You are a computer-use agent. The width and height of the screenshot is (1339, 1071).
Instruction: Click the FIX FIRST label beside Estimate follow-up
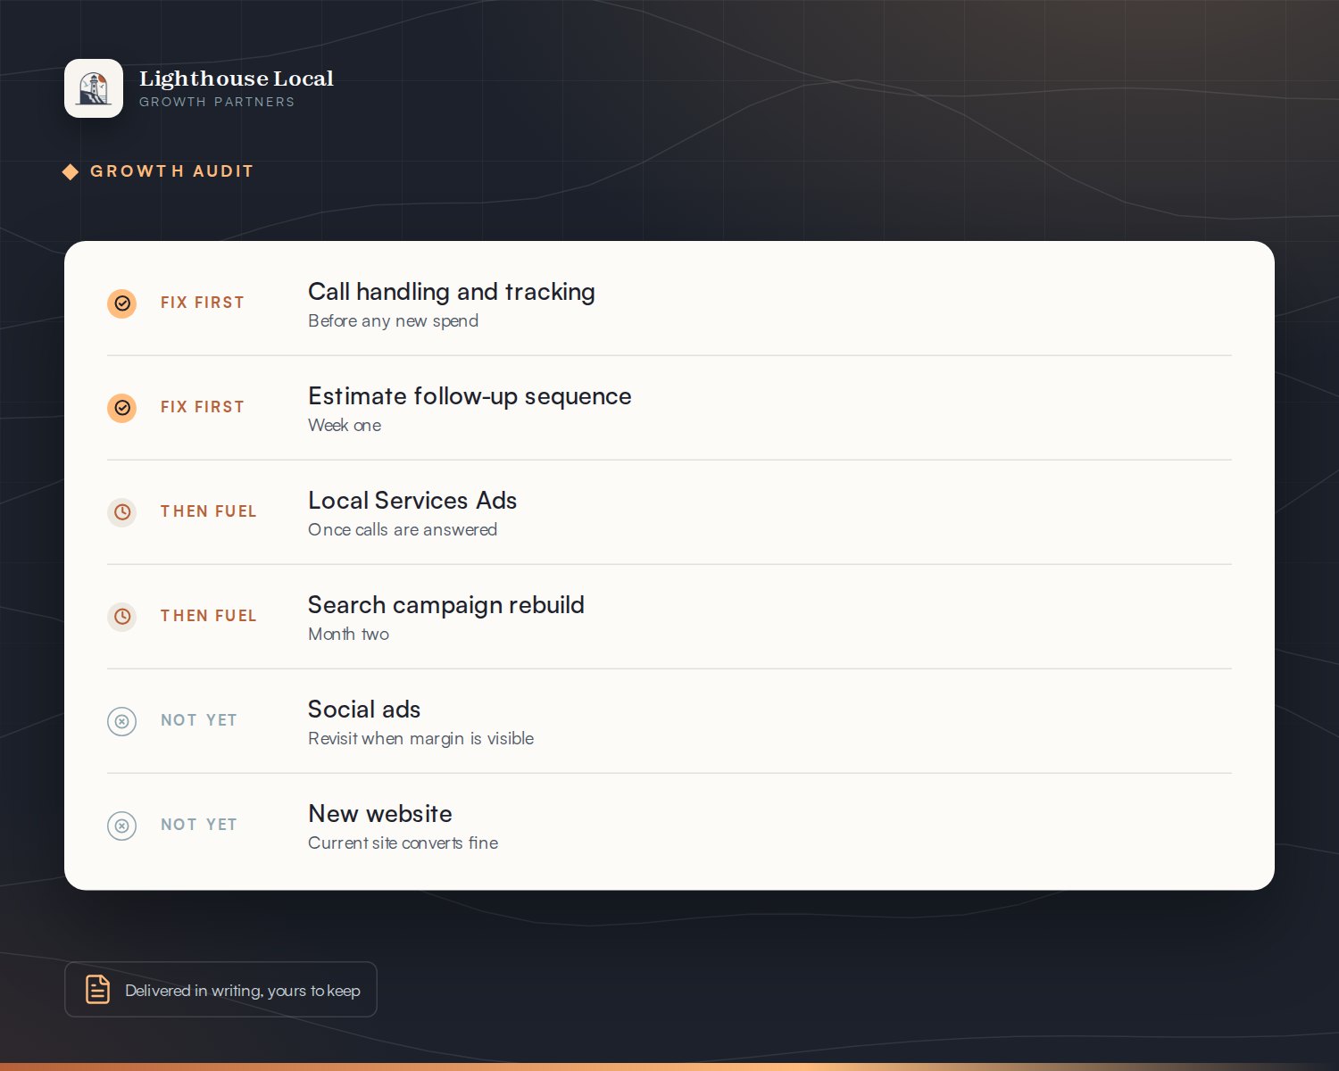pyautogui.click(x=203, y=407)
